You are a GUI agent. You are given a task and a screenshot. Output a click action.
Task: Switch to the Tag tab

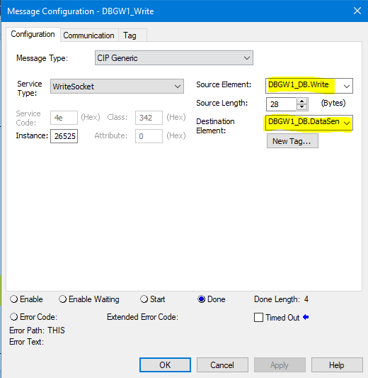(130, 35)
